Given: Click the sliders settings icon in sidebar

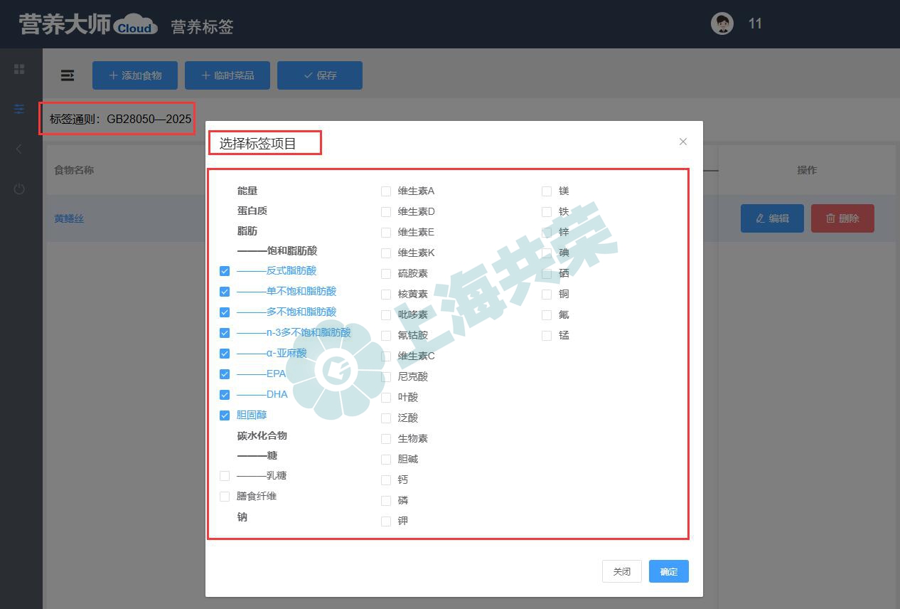Looking at the screenshot, I should pyautogui.click(x=19, y=109).
